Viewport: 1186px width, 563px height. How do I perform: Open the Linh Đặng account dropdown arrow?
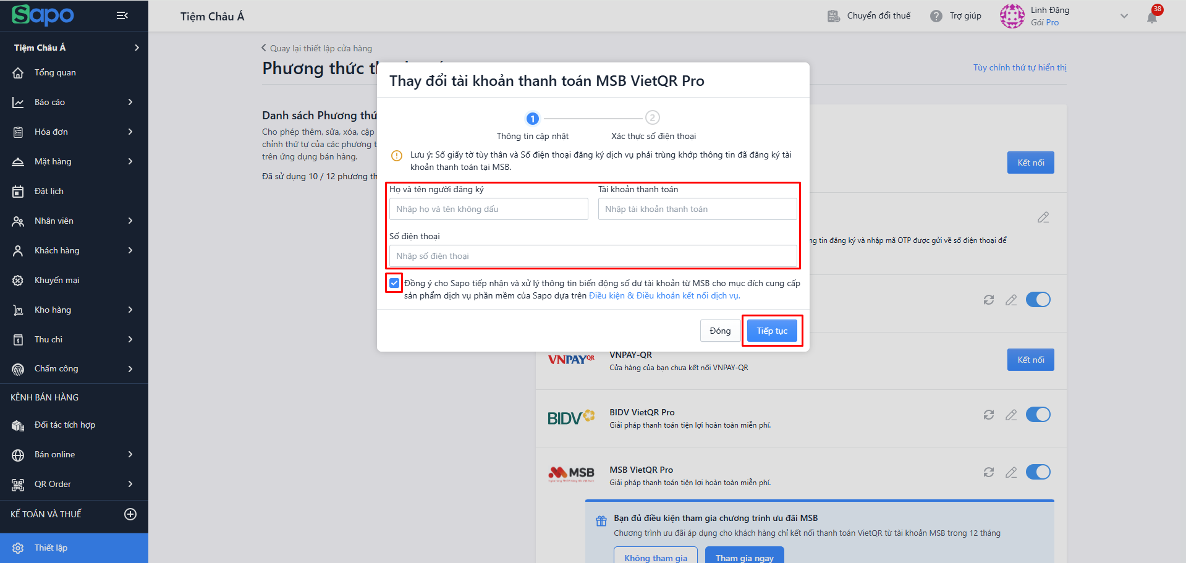1124,16
